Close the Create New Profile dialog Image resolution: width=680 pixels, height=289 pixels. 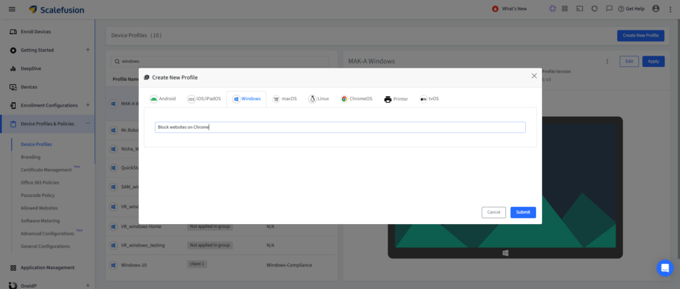tap(535, 76)
